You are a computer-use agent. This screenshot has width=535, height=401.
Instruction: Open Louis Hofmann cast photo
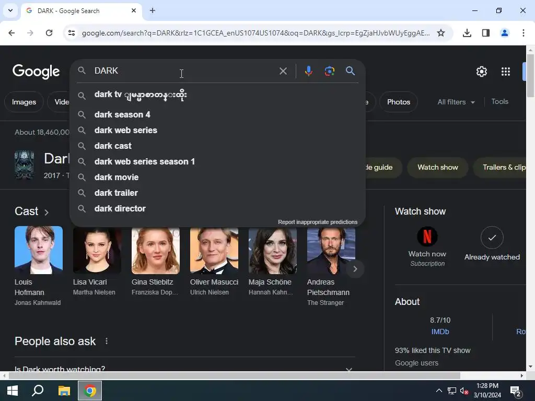[x=39, y=250]
